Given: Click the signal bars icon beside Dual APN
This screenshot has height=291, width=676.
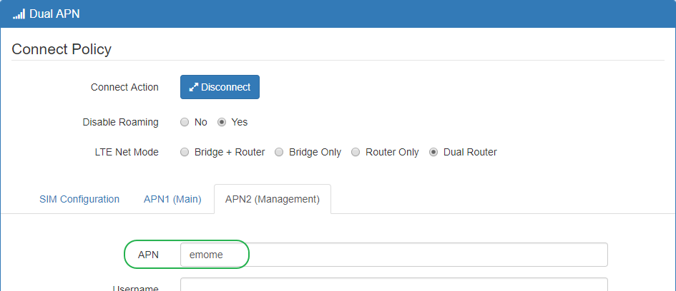Looking at the screenshot, I should pyautogui.click(x=19, y=14).
